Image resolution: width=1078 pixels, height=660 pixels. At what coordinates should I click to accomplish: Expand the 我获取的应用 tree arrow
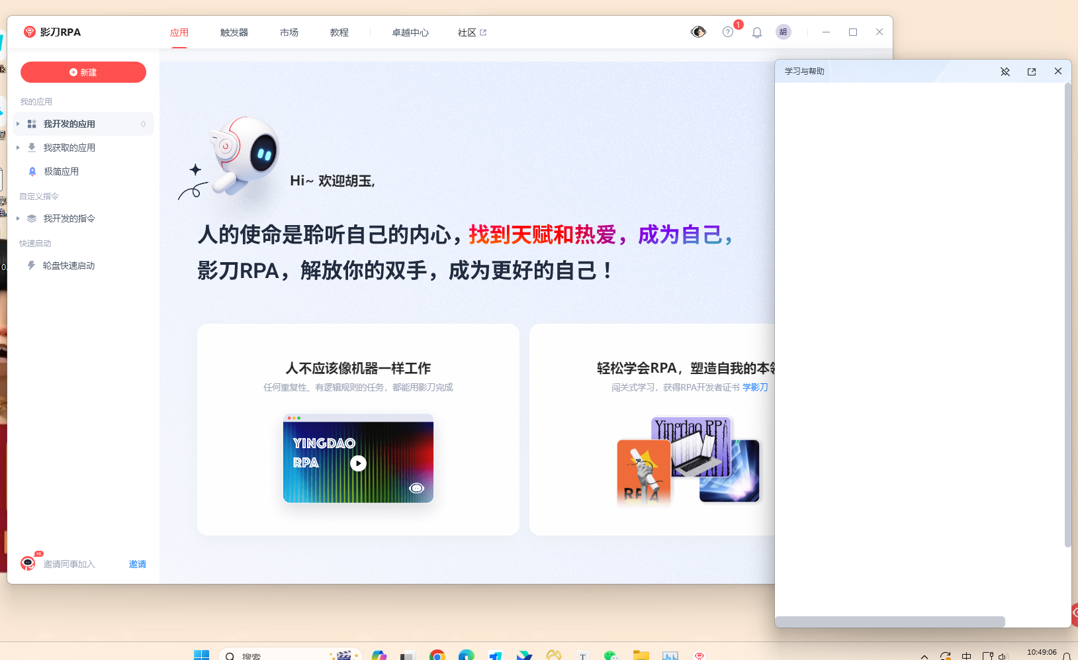tap(18, 148)
